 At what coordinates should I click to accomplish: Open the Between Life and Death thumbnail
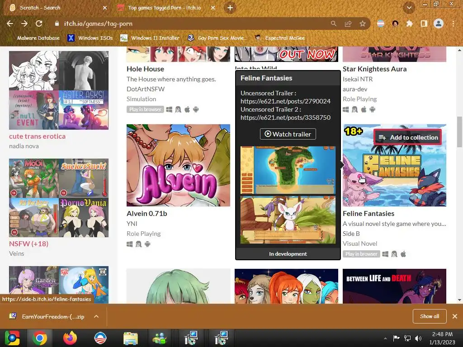[x=394, y=286]
